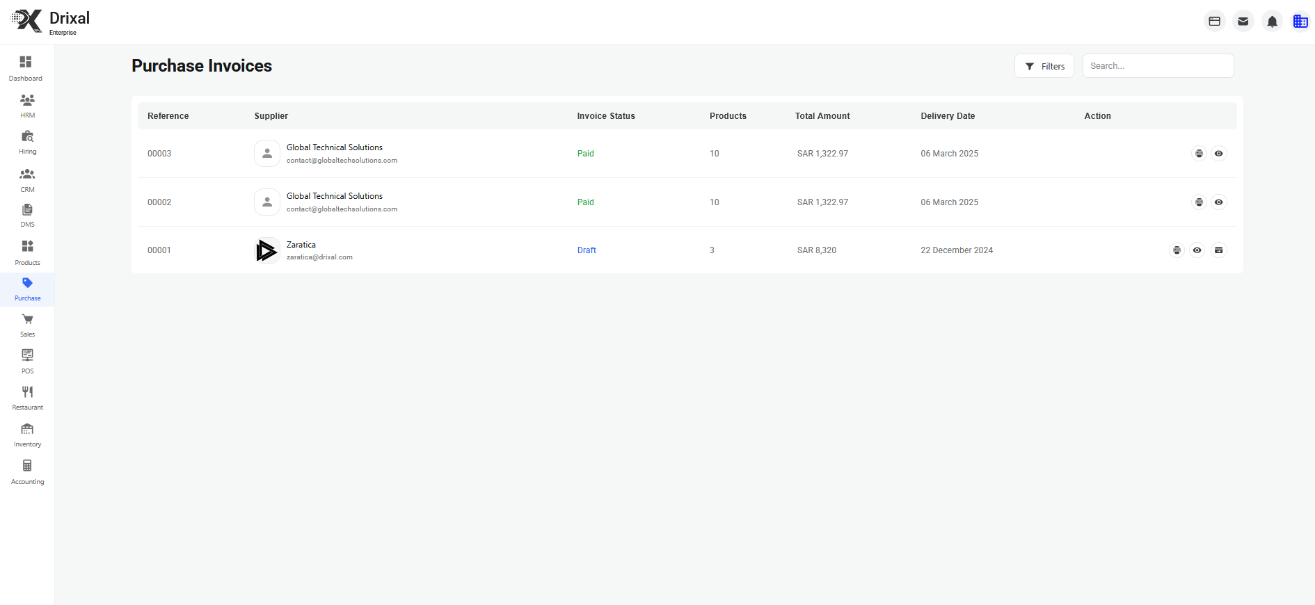Print the Zaratica invoice 00001

[1177, 250]
